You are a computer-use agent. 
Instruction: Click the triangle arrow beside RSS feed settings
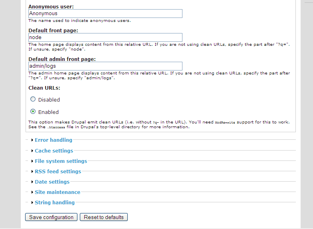click(x=32, y=171)
